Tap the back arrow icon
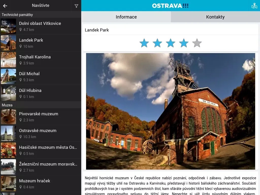 (5, 6)
